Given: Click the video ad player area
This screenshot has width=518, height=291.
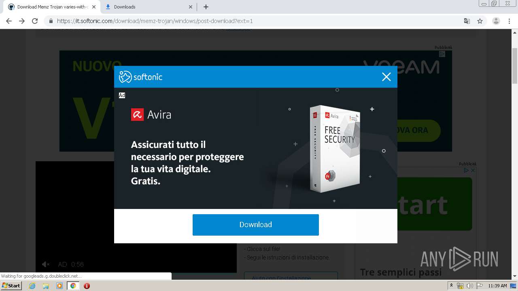Looking at the screenshot, I should (x=136, y=217).
